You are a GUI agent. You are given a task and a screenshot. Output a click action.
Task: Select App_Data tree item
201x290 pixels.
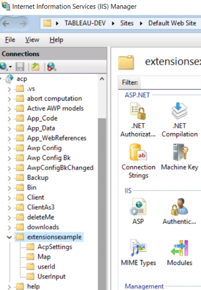click(x=41, y=128)
